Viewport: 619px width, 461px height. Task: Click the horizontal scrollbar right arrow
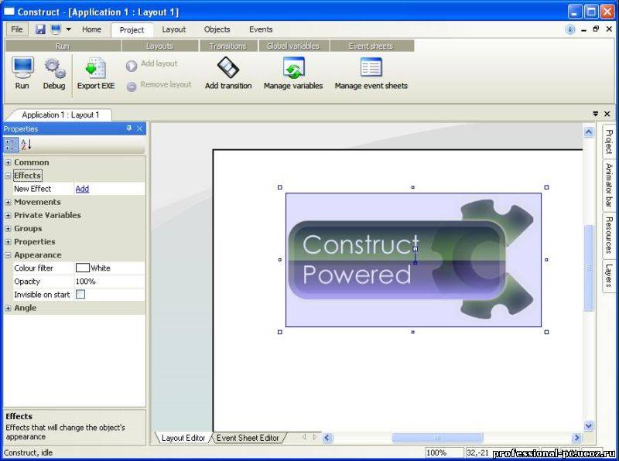tap(576, 438)
